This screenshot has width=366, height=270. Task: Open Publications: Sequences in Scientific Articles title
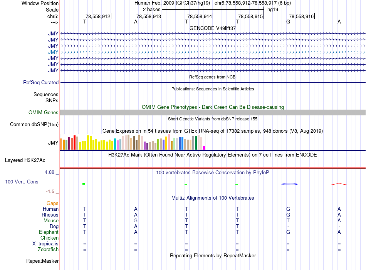[213, 89]
